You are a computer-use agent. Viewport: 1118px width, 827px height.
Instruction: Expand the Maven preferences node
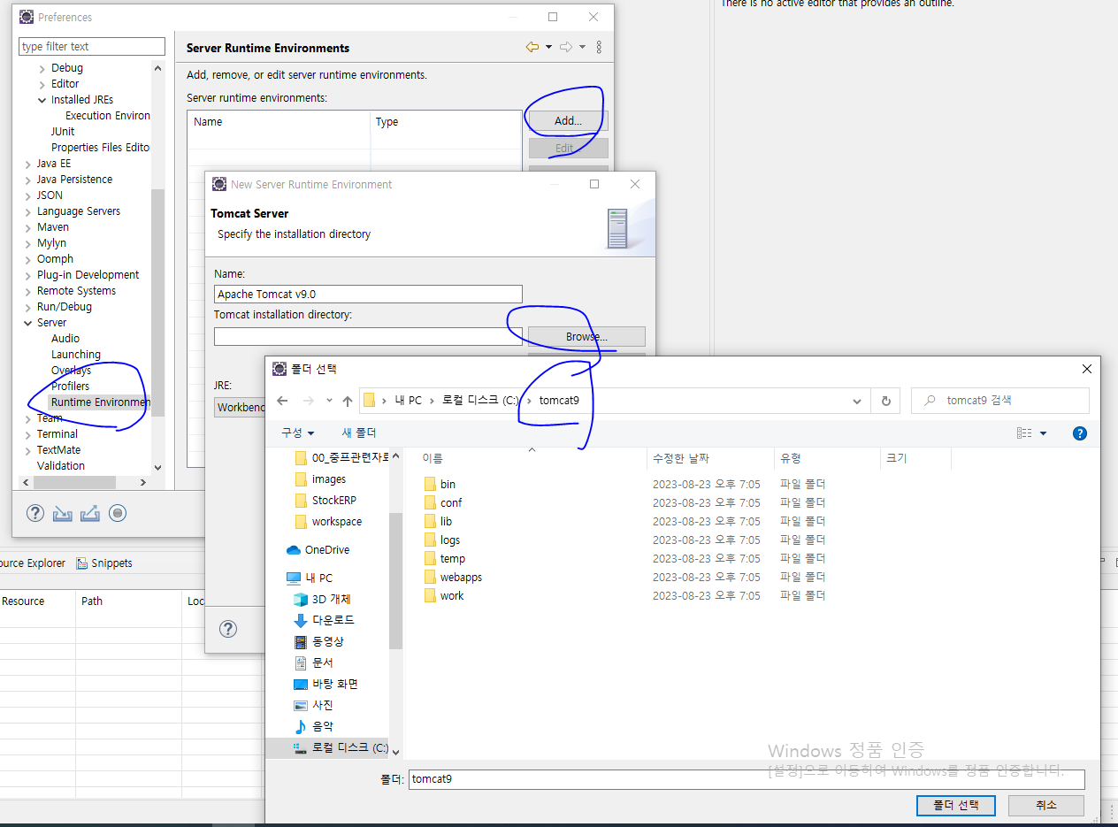[27, 227]
